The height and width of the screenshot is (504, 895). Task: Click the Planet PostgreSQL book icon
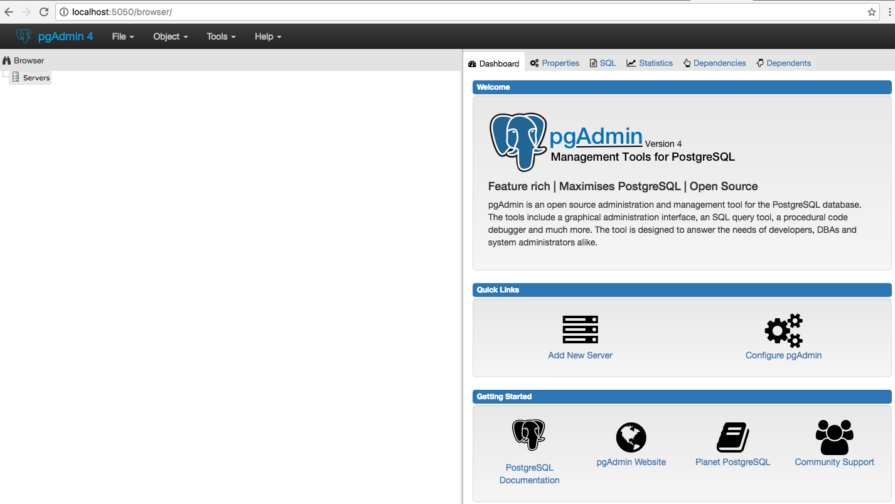[x=732, y=437]
